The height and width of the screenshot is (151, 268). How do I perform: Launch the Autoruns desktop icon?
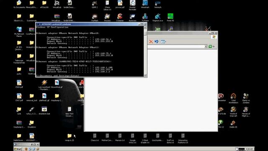coord(132,18)
